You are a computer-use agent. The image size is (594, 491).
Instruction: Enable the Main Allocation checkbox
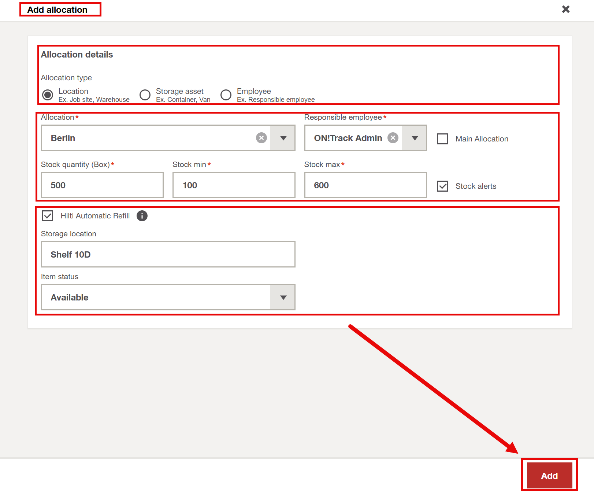tap(442, 139)
